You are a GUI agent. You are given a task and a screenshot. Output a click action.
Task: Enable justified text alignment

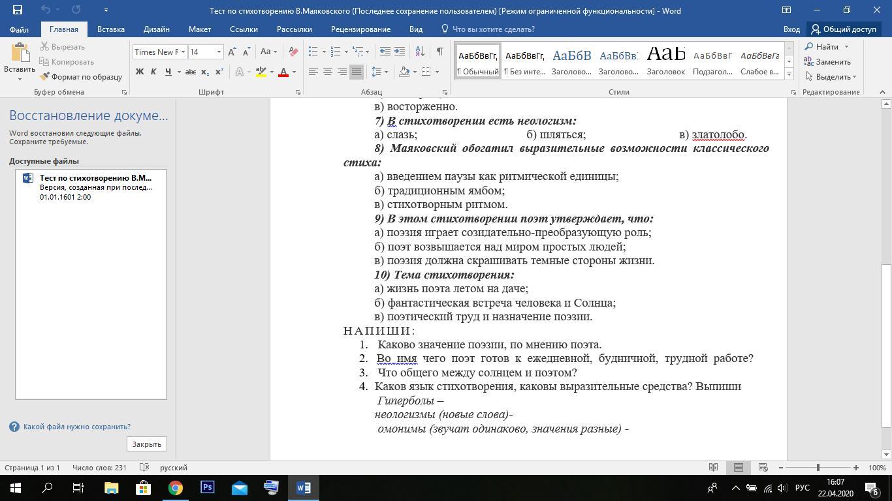(x=356, y=72)
